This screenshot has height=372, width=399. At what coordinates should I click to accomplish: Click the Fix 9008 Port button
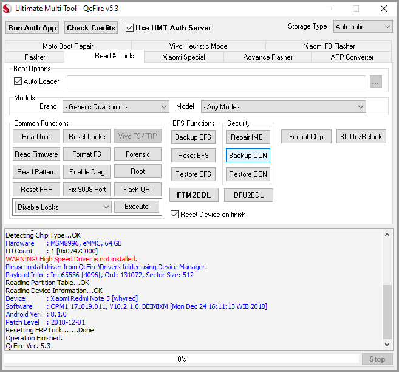pos(87,190)
